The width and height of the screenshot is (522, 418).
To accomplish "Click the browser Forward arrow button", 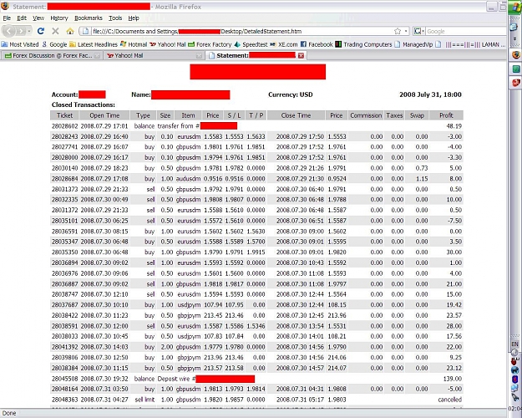I will pyautogui.click(x=21, y=31).
